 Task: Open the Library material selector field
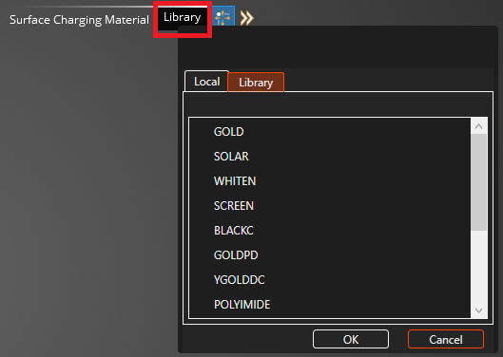point(183,19)
